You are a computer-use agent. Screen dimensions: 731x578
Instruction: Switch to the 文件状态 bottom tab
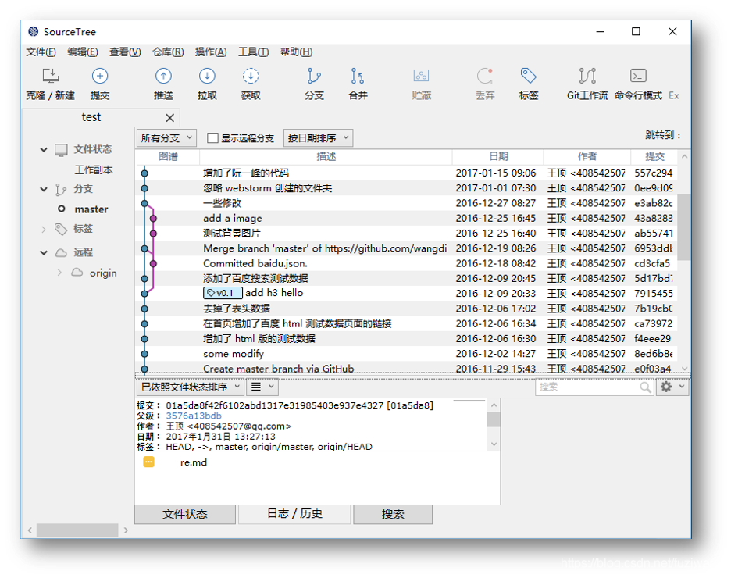coord(185,514)
